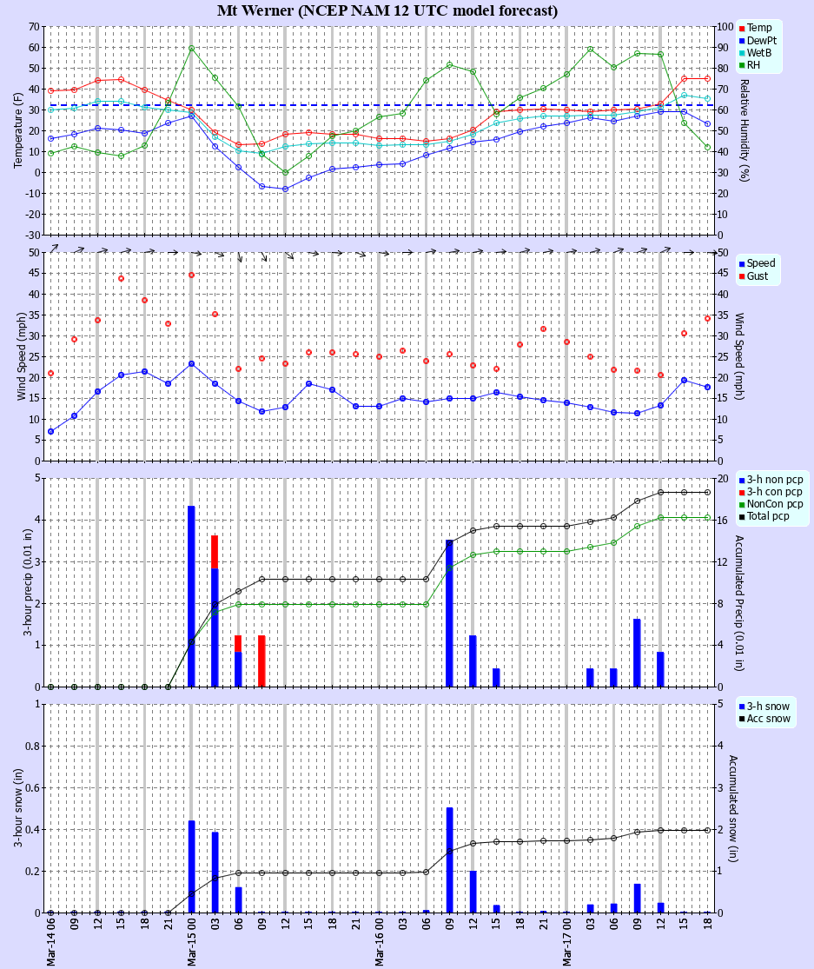Click the blue DewPt legend swatch

click(x=742, y=40)
